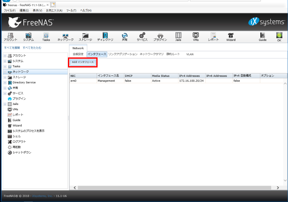288x202 pixels.
Task: Select Guide in the sidebar tree
Action: [x=16, y=120]
